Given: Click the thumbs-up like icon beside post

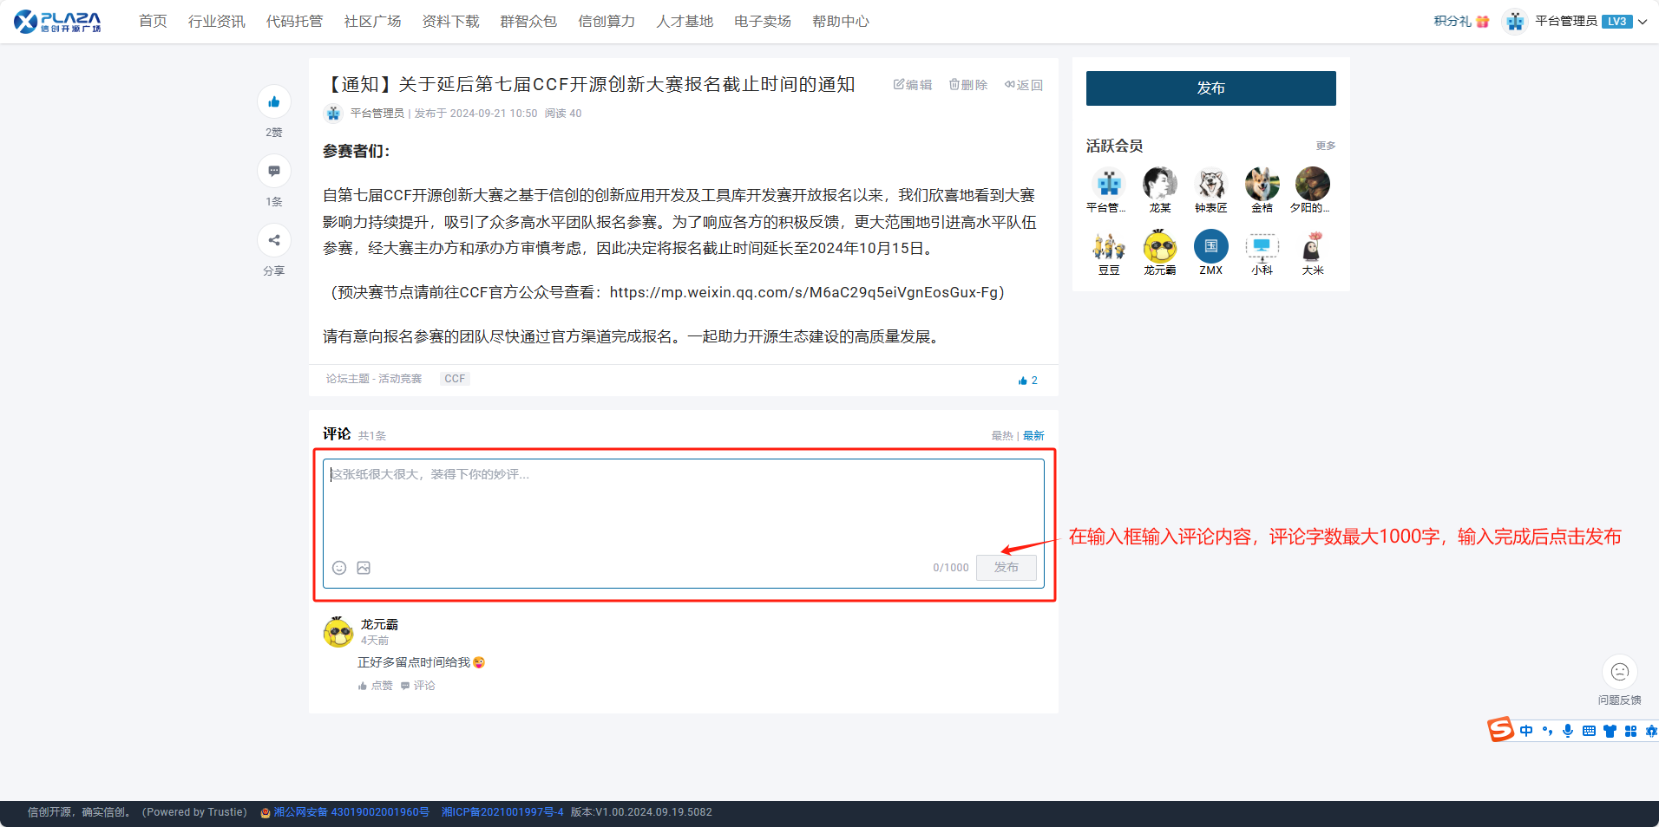Looking at the screenshot, I should [x=274, y=102].
